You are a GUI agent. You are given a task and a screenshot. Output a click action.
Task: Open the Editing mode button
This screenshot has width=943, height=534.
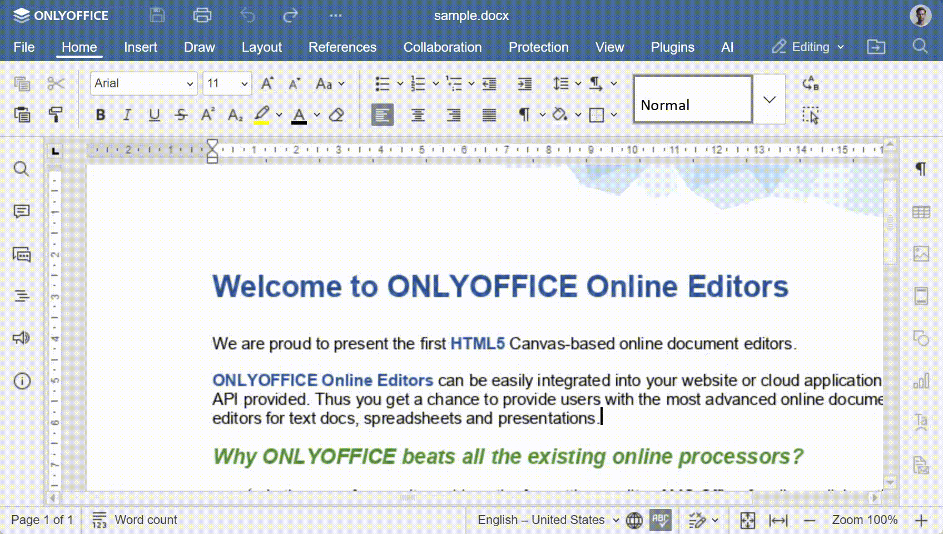(808, 47)
